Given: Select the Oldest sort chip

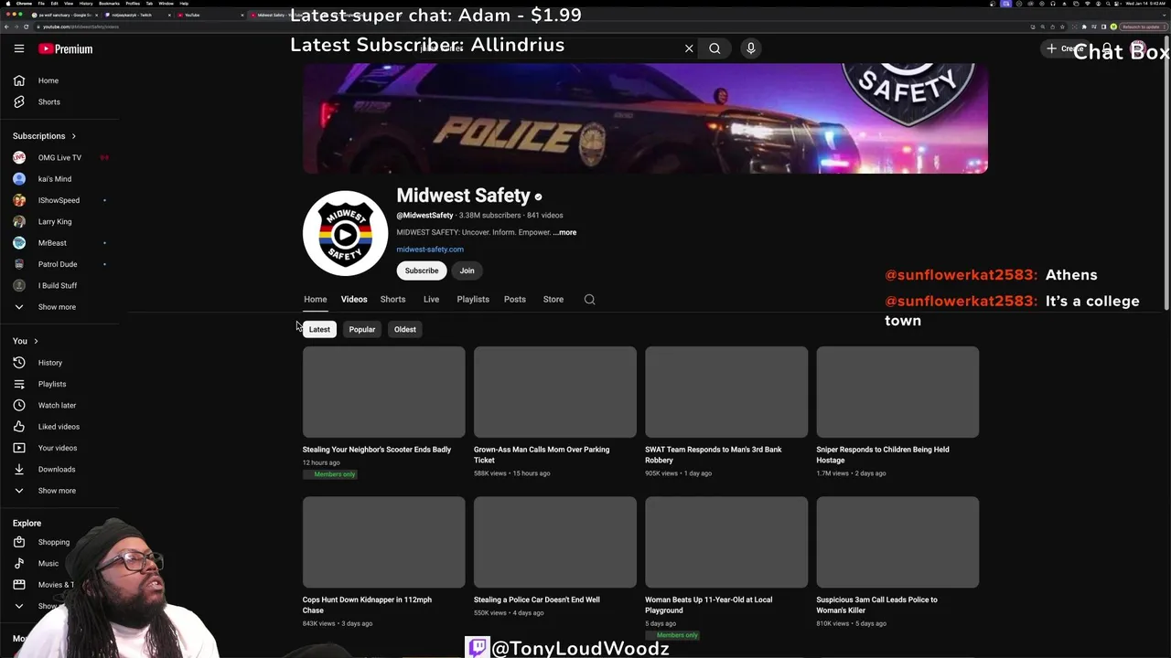Looking at the screenshot, I should [405, 329].
